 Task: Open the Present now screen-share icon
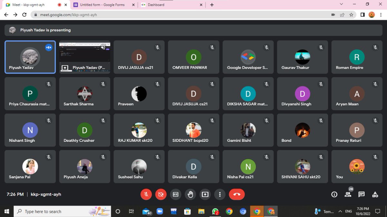click(x=205, y=194)
